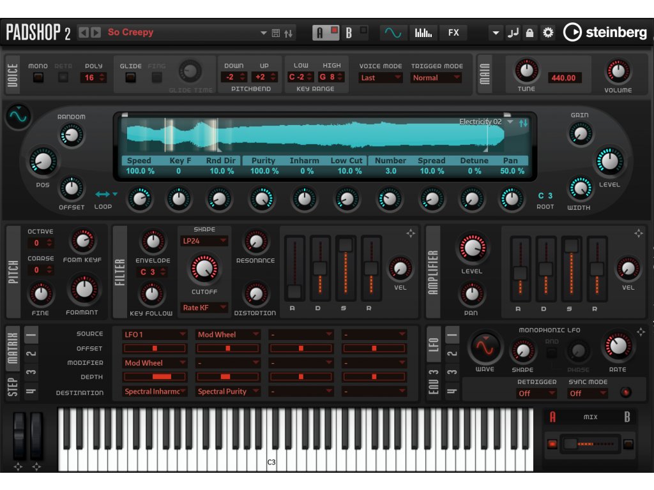Open the FX page tab
The width and height of the screenshot is (654, 490).
click(x=453, y=33)
